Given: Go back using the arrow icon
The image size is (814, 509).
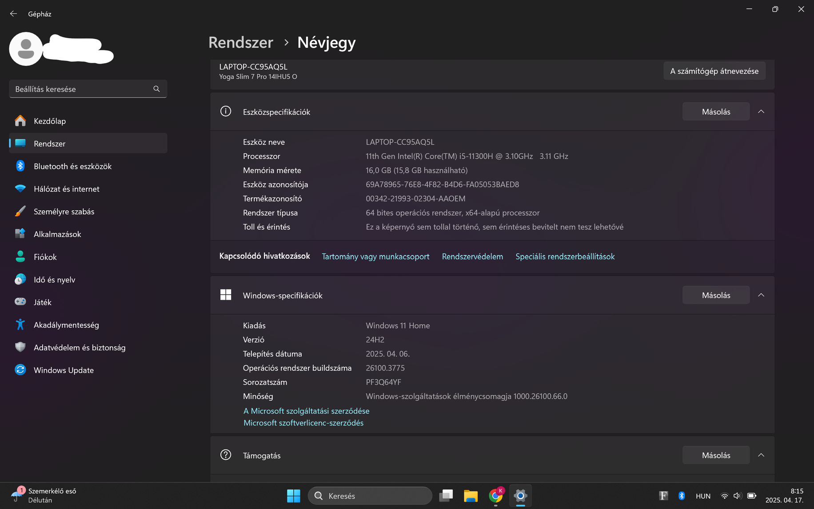Looking at the screenshot, I should (13, 14).
